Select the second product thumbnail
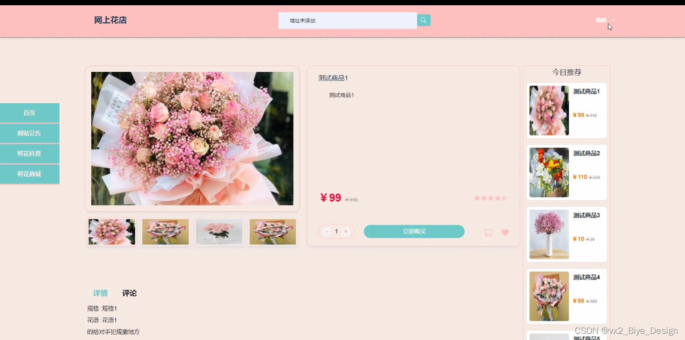This screenshot has width=685, height=340. (x=166, y=232)
